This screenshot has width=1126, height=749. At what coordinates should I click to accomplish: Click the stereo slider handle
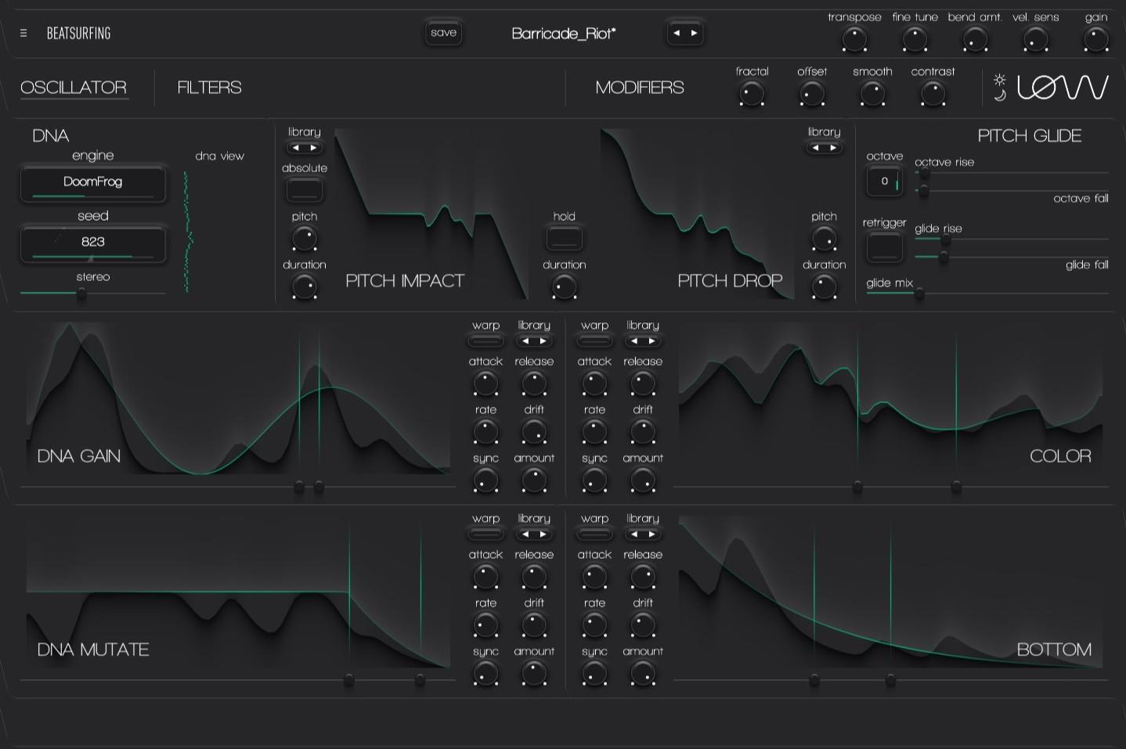[x=81, y=293]
